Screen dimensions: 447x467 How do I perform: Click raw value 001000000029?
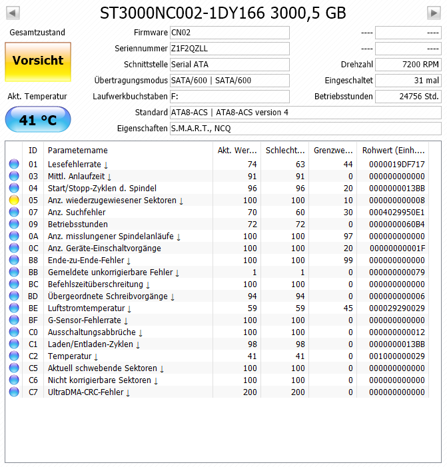point(396,356)
